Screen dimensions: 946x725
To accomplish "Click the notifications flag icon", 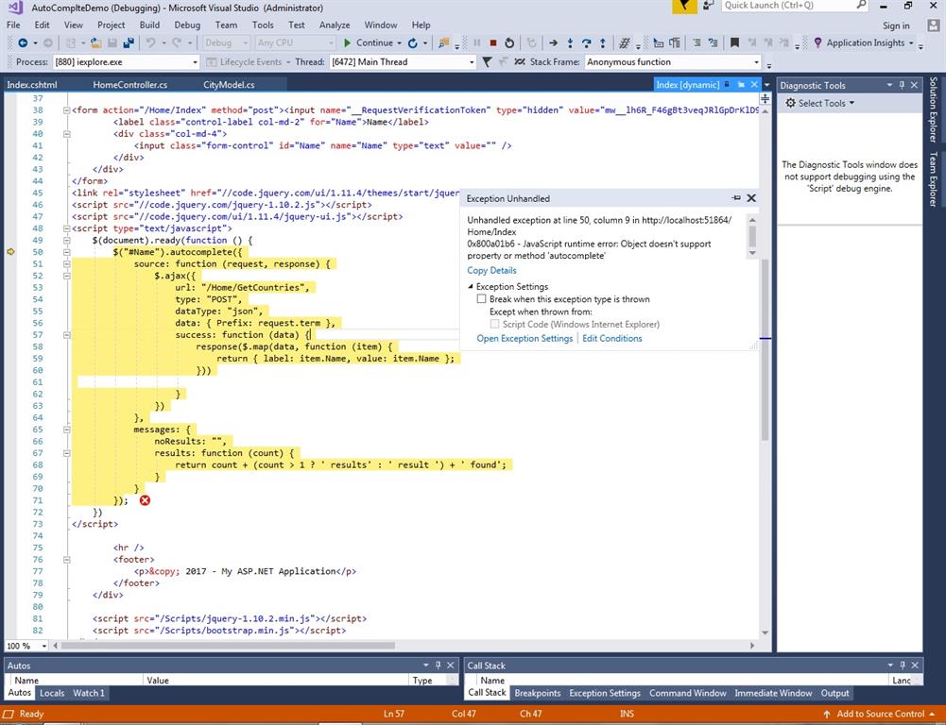I will [685, 6].
